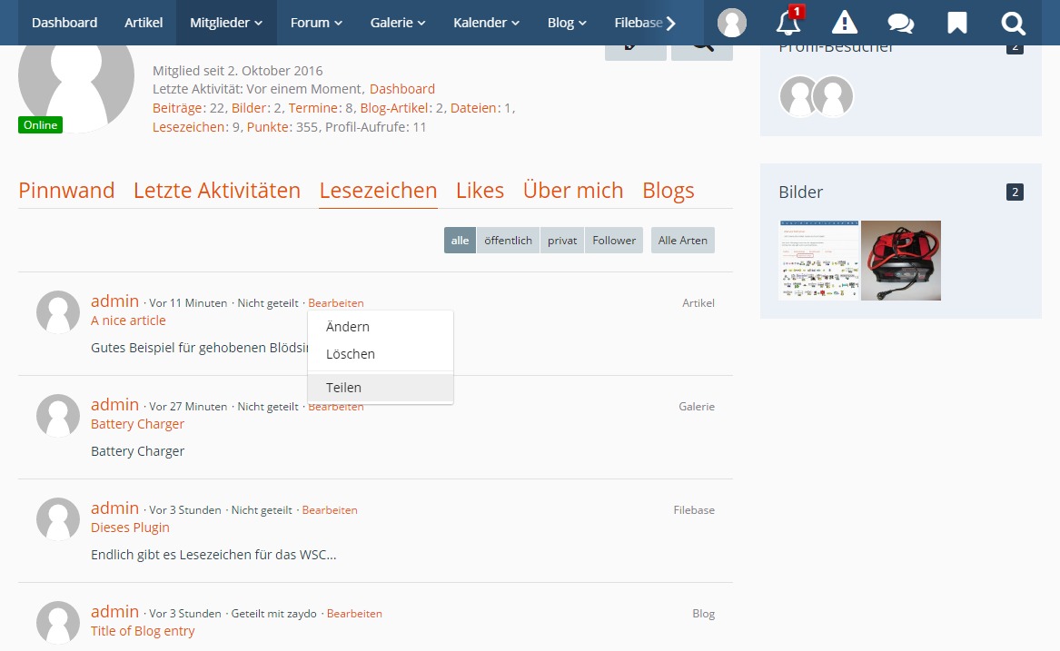
Task: Filter bookmarks by öffentlich
Action: point(508,241)
